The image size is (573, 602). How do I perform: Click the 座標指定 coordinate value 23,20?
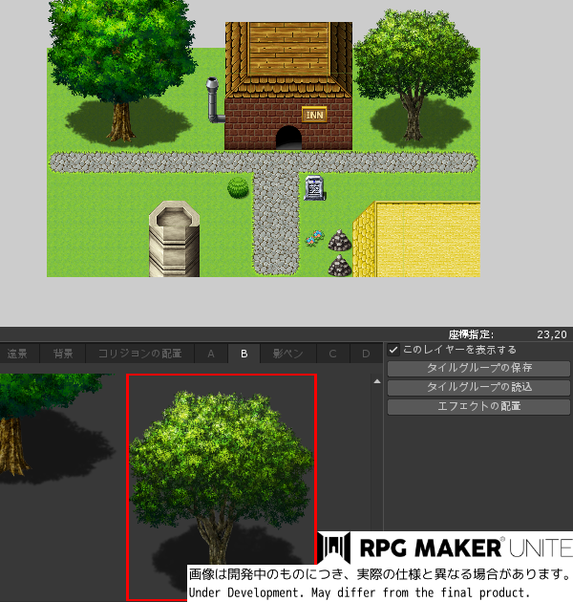551,334
